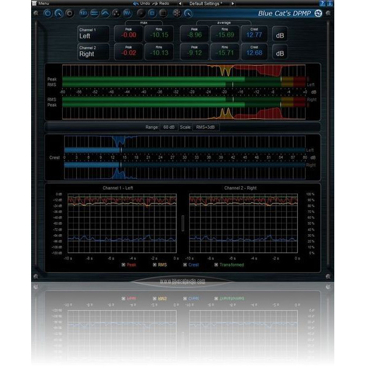Image resolution: width=366 pixels, height=366 pixels.
Task: Open the Scale RMS+3dB dropdown
Action: click(x=206, y=127)
